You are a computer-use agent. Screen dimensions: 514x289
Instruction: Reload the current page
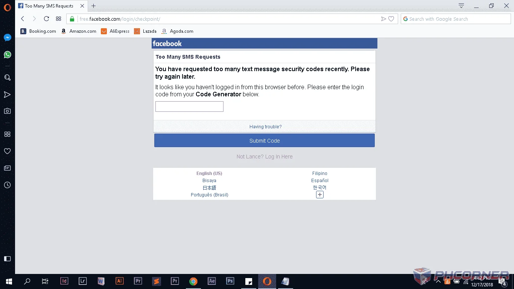click(46, 19)
